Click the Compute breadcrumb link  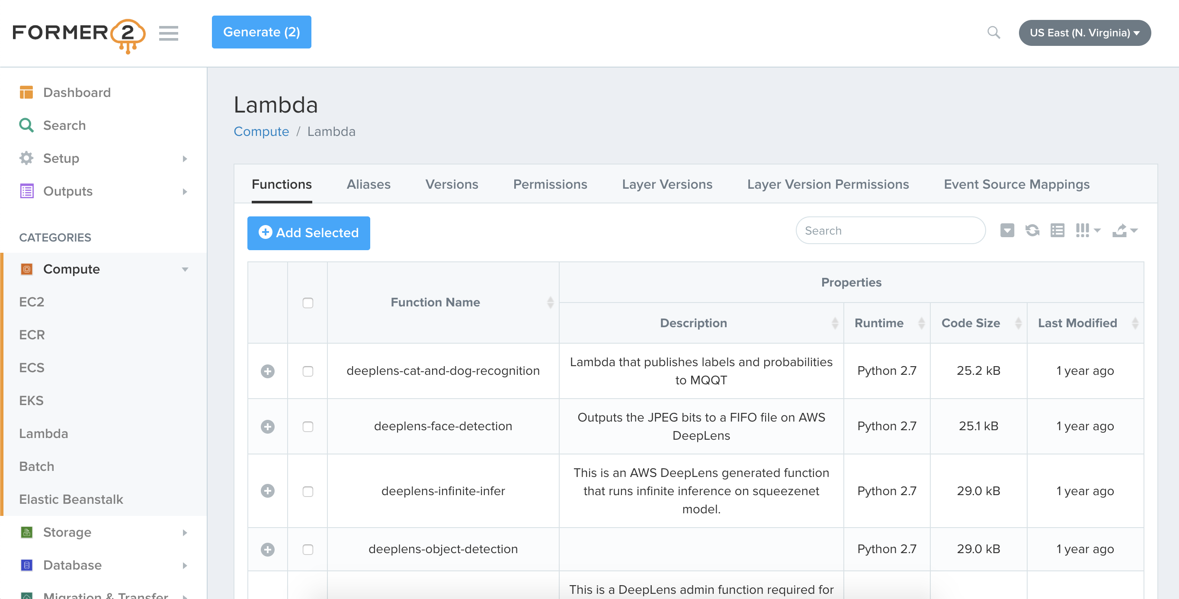point(261,132)
